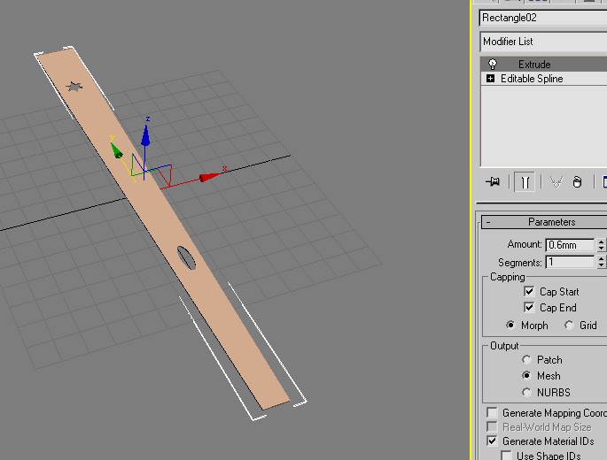
Task: Click the blue Z axis gizmo arrow
Action: click(146, 133)
